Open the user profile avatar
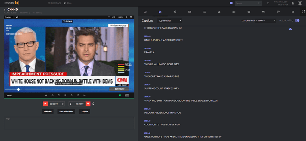This screenshot has height=141, width=306. point(300,3)
